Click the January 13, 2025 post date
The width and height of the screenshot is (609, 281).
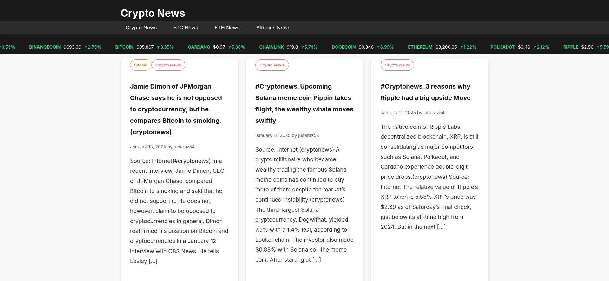(x=148, y=147)
